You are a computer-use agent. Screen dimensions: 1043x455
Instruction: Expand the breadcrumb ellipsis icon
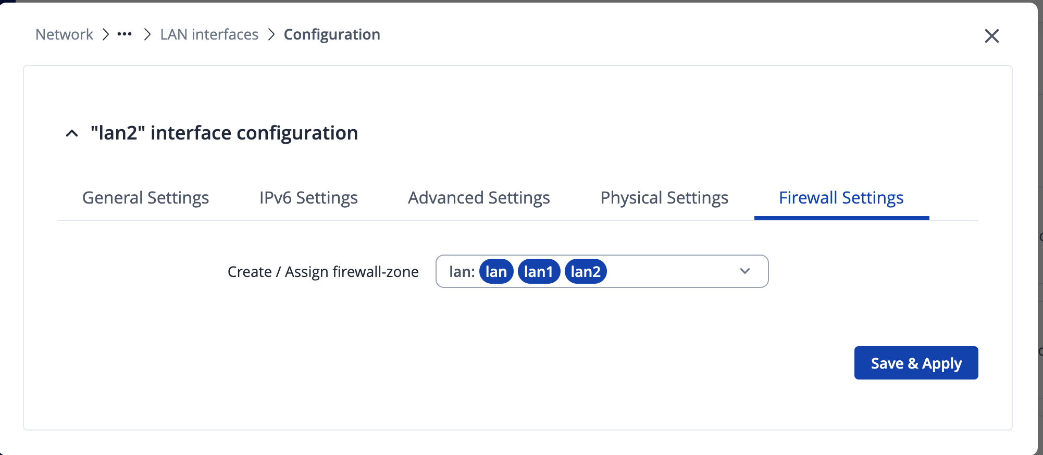click(x=125, y=34)
